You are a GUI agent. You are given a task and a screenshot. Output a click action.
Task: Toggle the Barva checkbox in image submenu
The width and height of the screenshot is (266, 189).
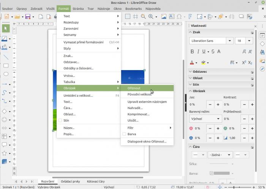point(124,134)
